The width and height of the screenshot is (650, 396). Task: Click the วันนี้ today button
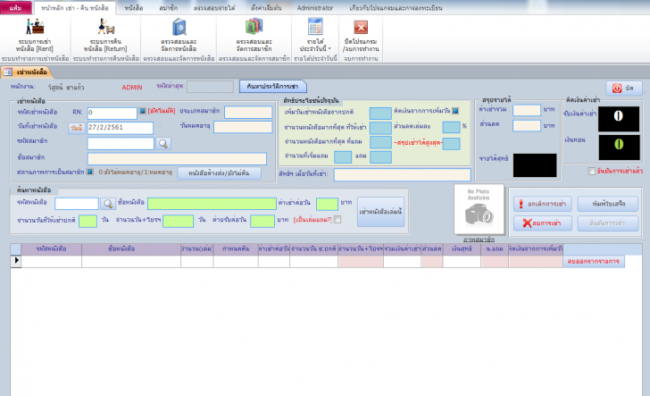(76, 128)
